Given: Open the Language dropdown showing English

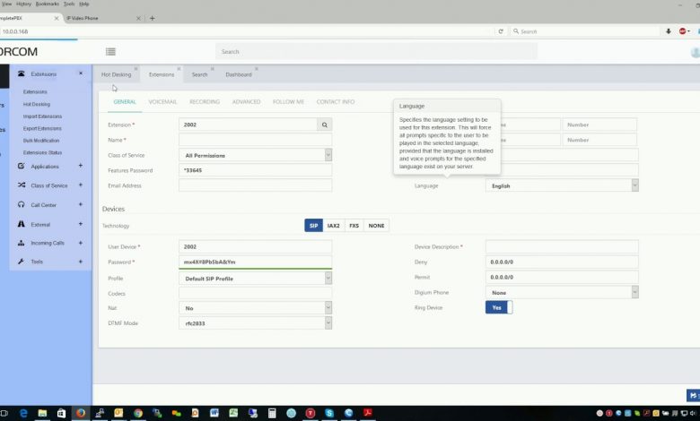Looking at the screenshot, I should coord(562,185).
